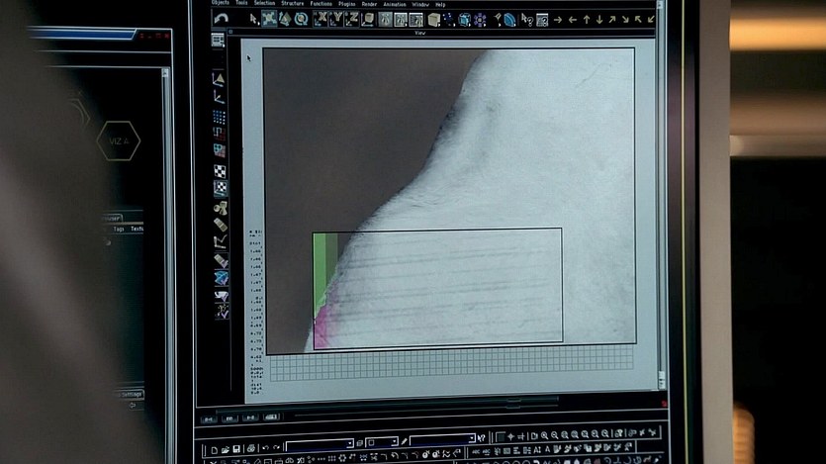This screenshot has height=464, width=826.
Task: Open the Tools menu
Action: pos(241,3)
